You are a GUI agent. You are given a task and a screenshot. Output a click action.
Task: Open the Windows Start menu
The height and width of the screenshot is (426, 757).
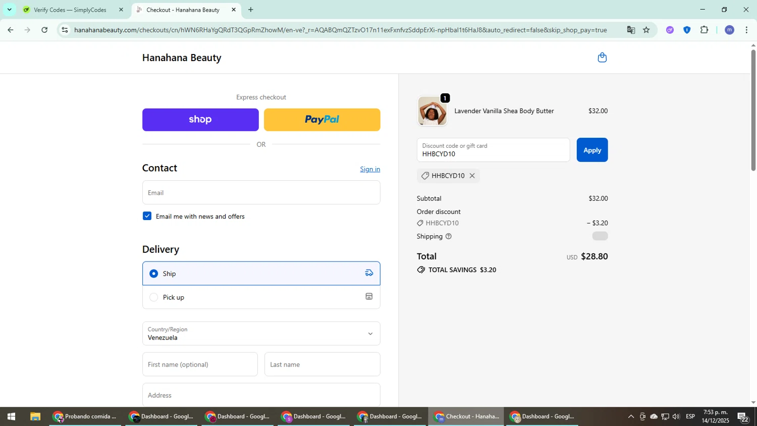(x=11, y=416)
